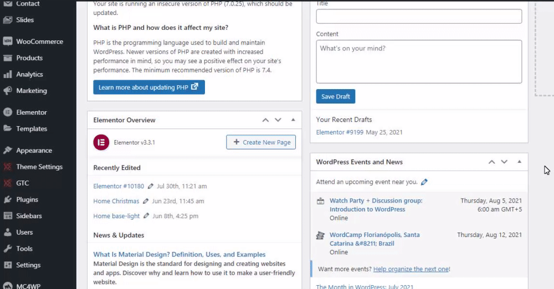This screenshot has width=554, height=289.
Task: Click the WooCommerce logo icon
Action: [7, 42]
